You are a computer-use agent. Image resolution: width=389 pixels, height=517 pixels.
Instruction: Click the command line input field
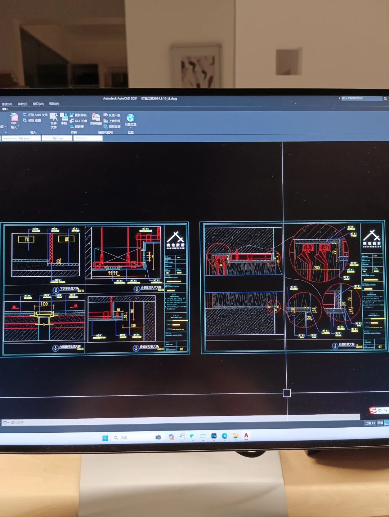click(x=180, y=420)
